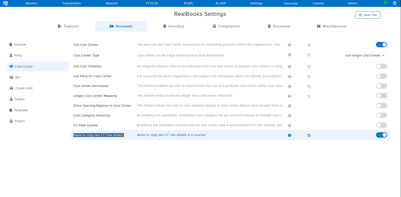Open the FY25-26 financial year menu
The height and width of the screenshot is (197, 401).
click(x=152, y=3)
